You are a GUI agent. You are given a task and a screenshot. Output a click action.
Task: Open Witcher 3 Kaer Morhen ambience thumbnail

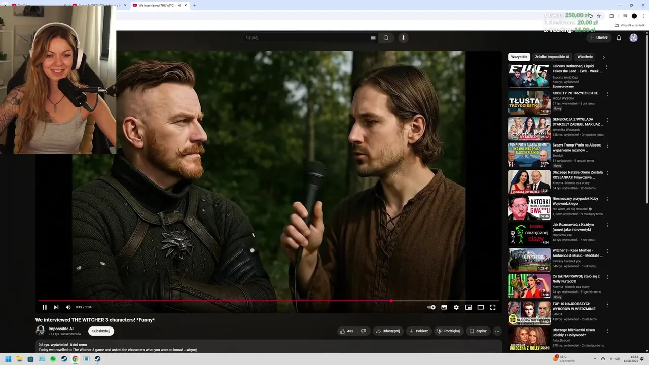coord(529,260)
